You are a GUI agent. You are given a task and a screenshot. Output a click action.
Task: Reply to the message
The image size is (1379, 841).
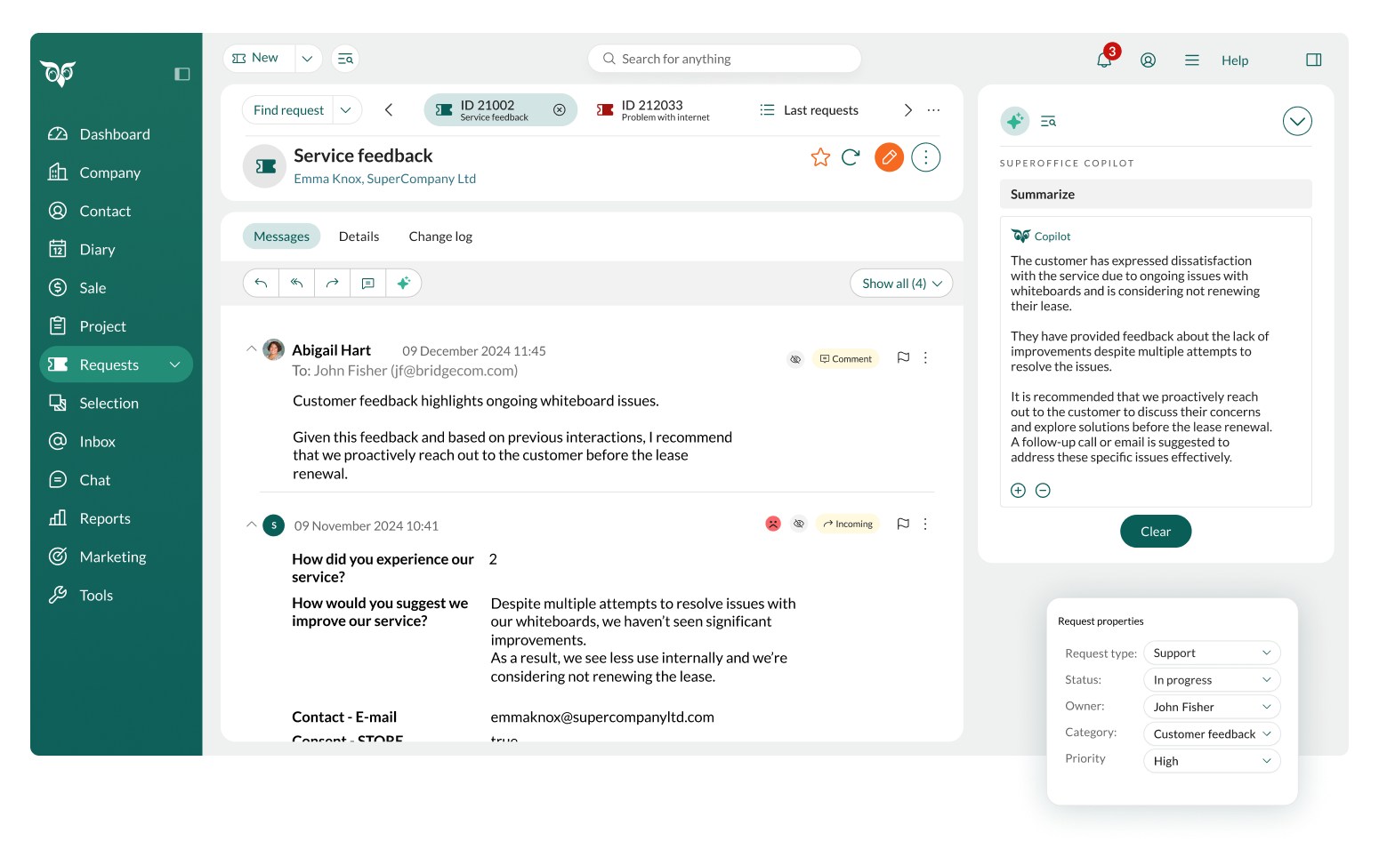pyautogui.click(x=261, y=283)
